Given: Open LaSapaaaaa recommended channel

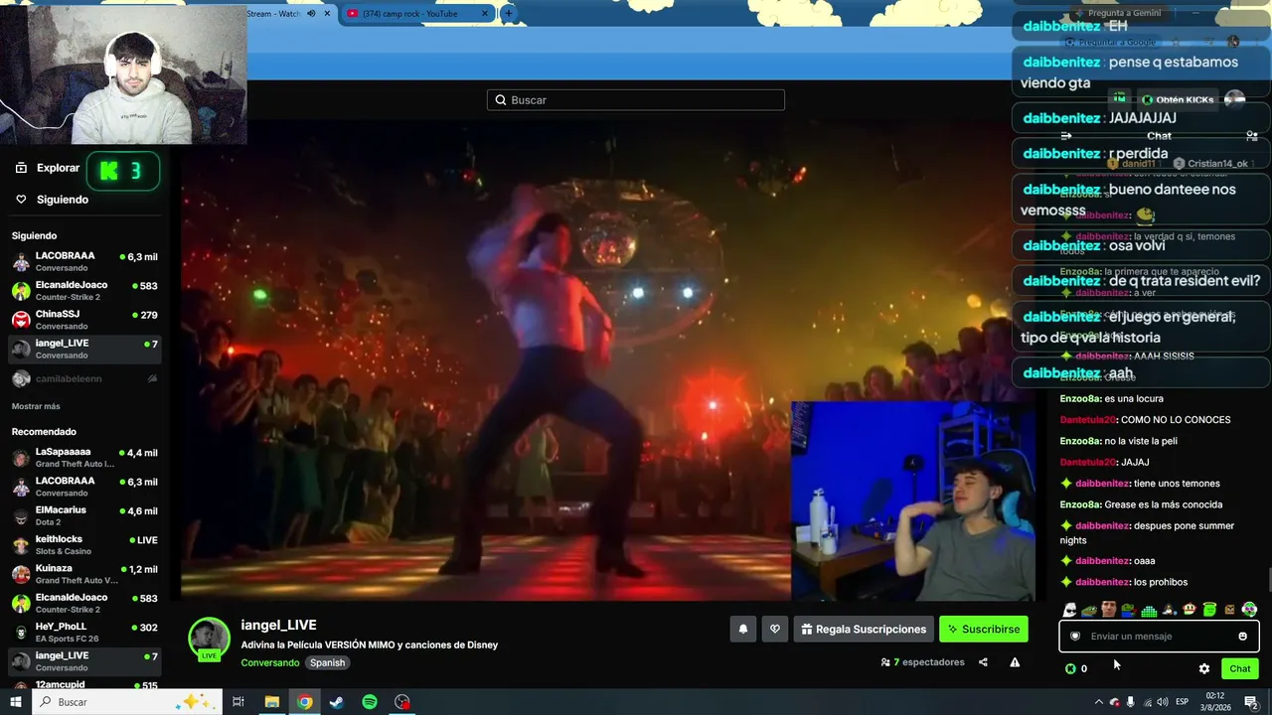Looking at the screenshot, I should tap(84, 458).
